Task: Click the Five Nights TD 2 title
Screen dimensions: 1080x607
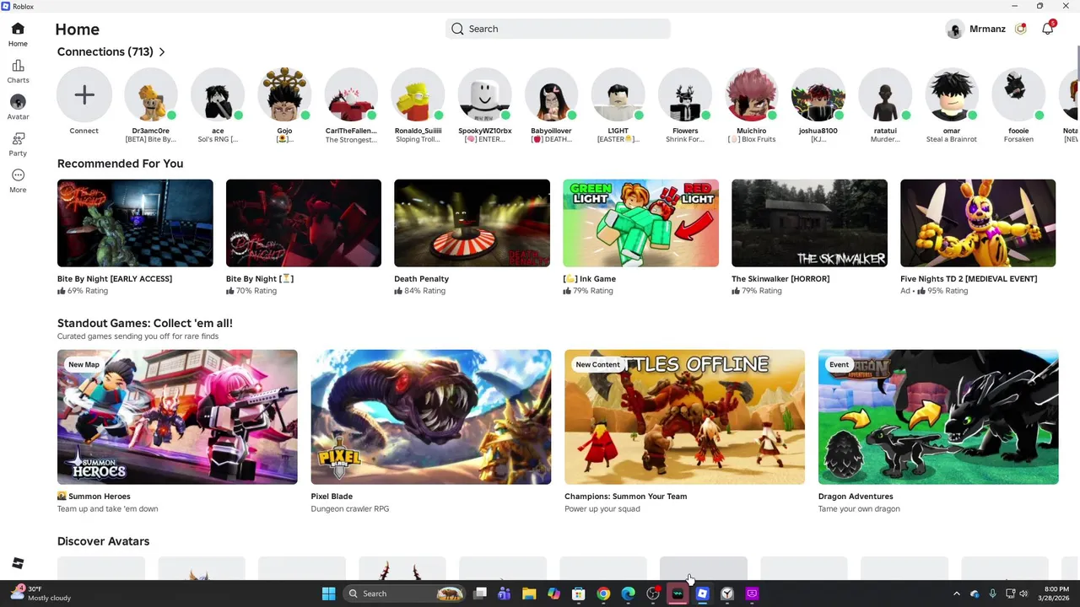Action: (969, 278)
